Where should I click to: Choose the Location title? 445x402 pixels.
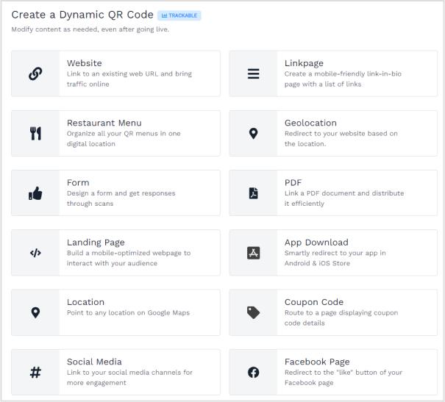coord(85,302)
